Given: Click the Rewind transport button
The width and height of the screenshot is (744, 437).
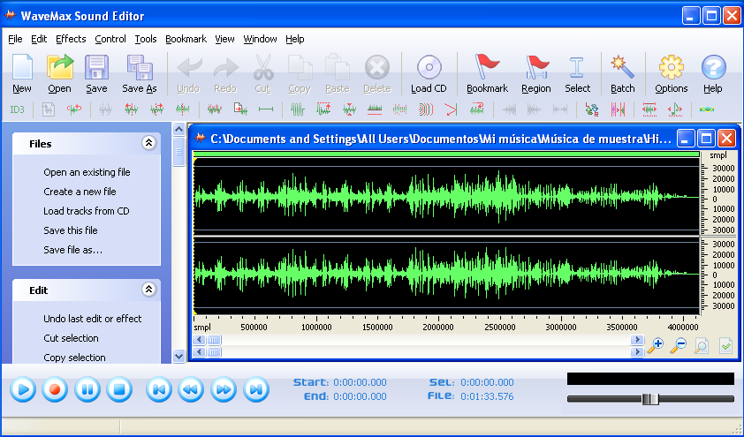Looking at the screenshot, I should click(x=191, y=389).
